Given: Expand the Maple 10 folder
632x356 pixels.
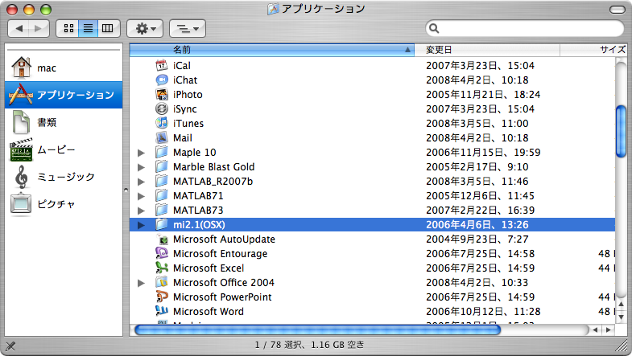Looking at the screenshot, I should (141, 153).
